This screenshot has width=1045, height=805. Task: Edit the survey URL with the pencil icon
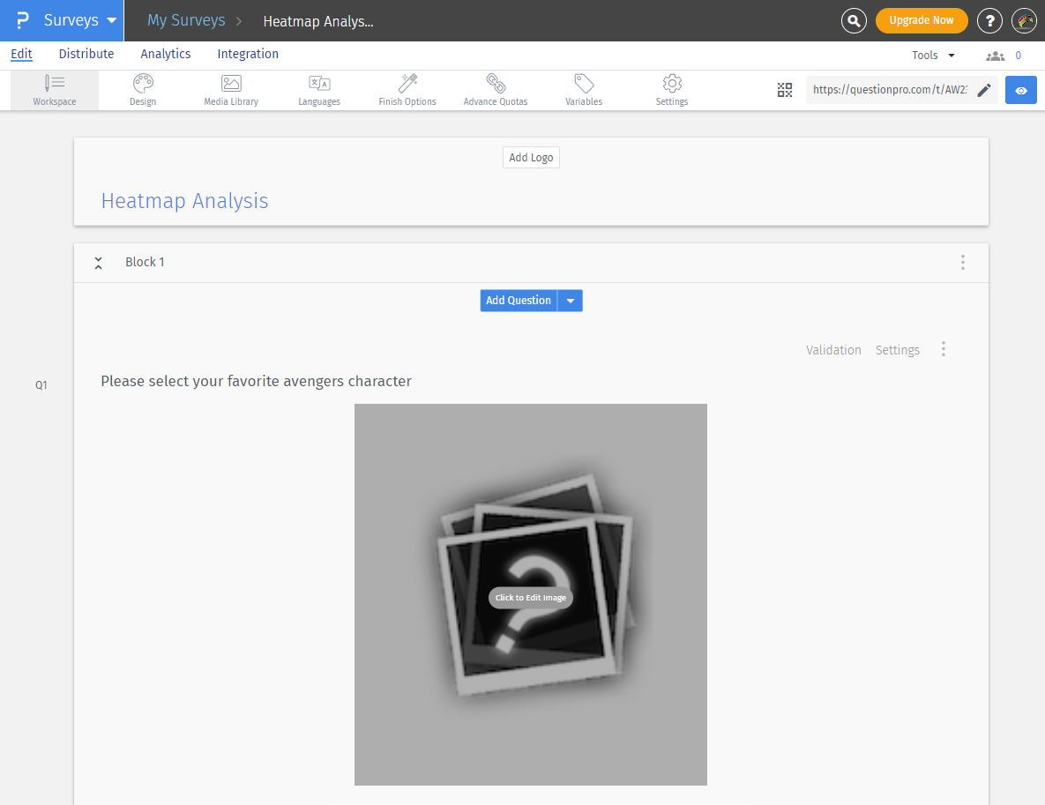(985, 89)
